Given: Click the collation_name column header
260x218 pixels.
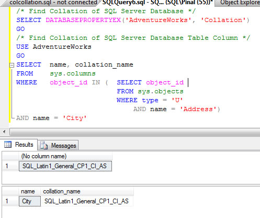Looking at the screenshot, I should [x=87, y=191].
